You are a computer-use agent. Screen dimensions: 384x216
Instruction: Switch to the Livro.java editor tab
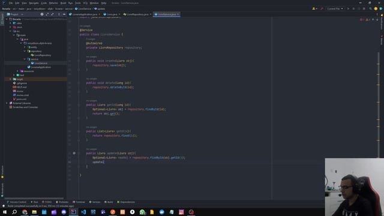click(112, 14)
